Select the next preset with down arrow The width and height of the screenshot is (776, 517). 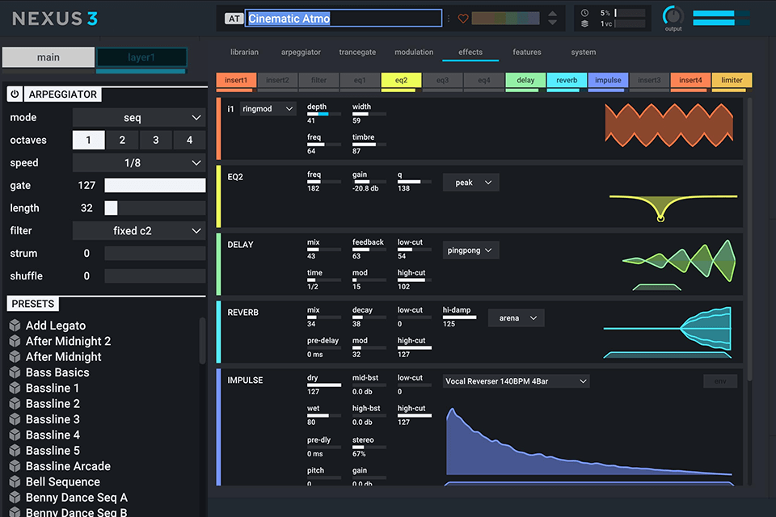552,23
